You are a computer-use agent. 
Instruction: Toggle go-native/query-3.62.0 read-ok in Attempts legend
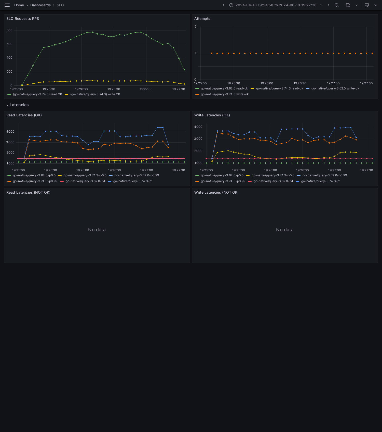[x=224, y=88]
